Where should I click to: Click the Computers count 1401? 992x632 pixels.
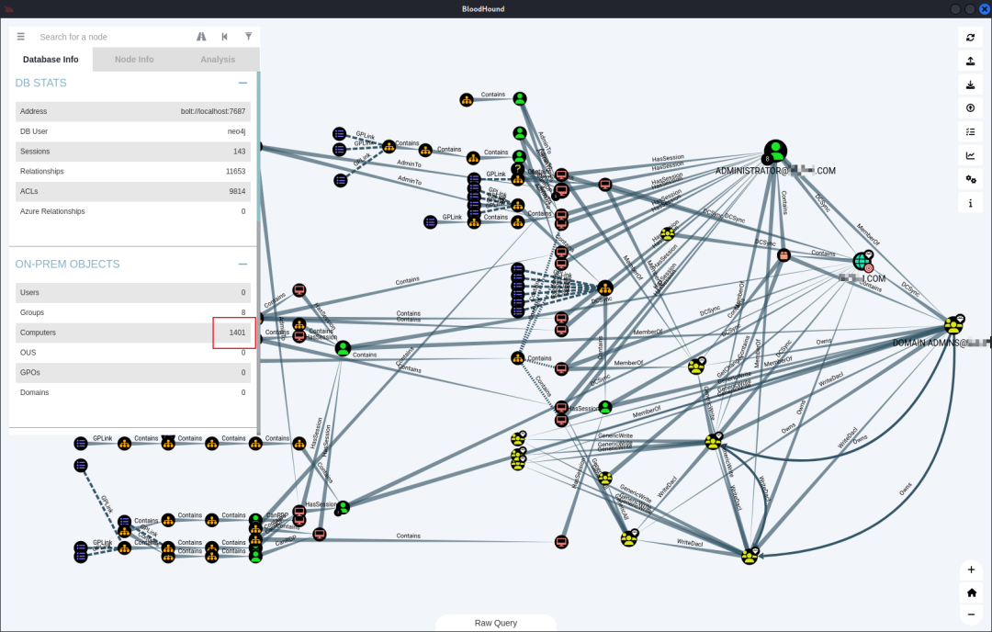click(x=237, y=333)
